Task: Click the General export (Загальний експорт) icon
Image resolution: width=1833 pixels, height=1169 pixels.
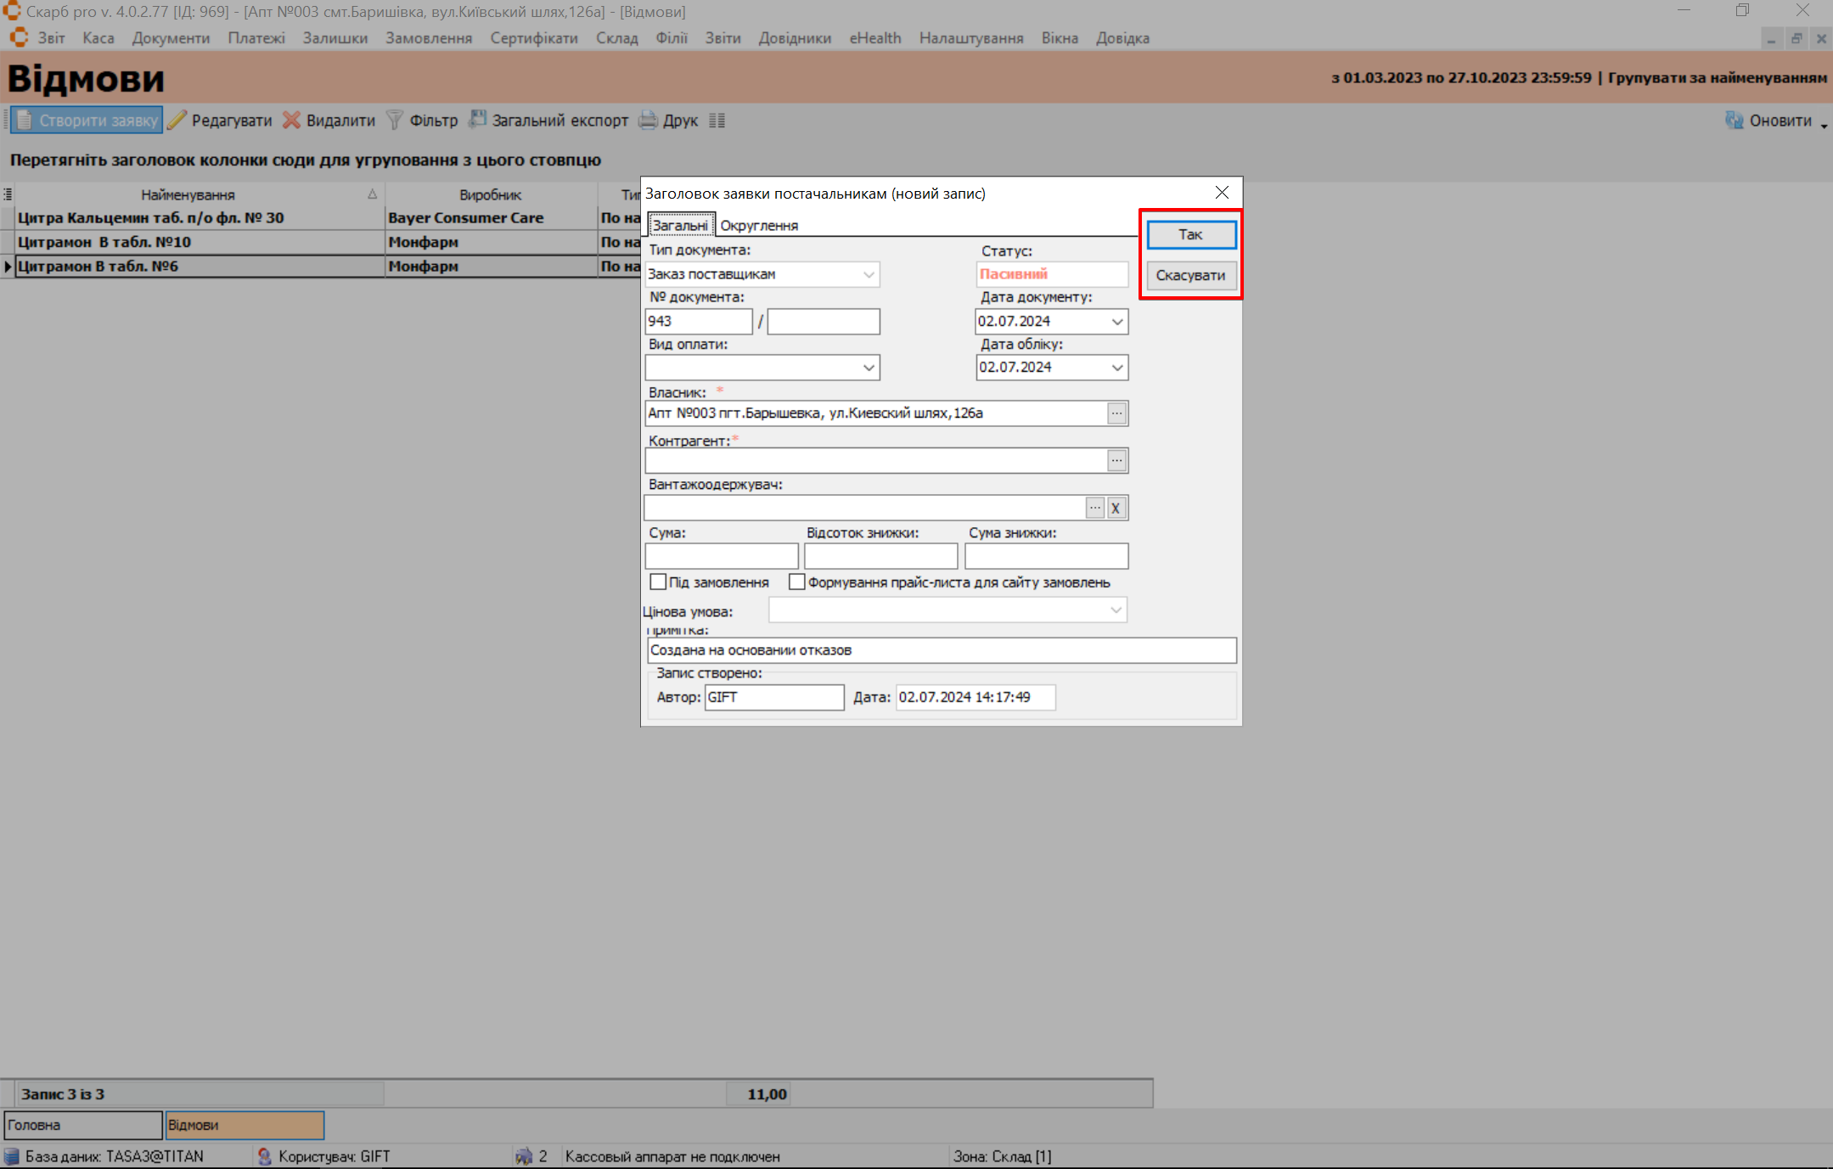Action: pos(478,120)
